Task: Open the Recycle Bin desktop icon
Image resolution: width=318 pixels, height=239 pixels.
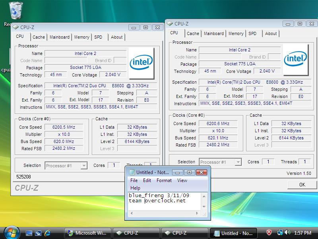Action: tap(15, 11)
